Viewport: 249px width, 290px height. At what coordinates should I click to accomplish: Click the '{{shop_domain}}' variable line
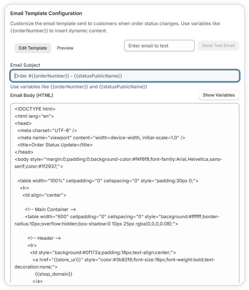coord(53,274)
